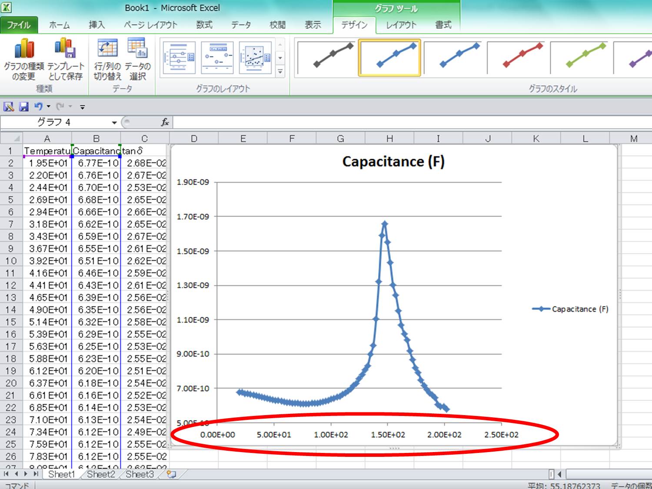The height and width of the screenshot is (489, 652).
Task: Click cell A1 with Temperature header
Action: (x=47, y=151)
